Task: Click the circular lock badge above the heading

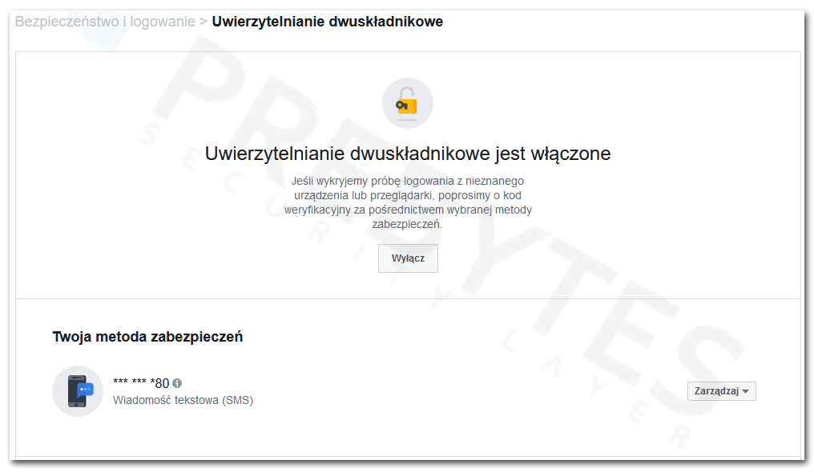Action: pos(408,102)
